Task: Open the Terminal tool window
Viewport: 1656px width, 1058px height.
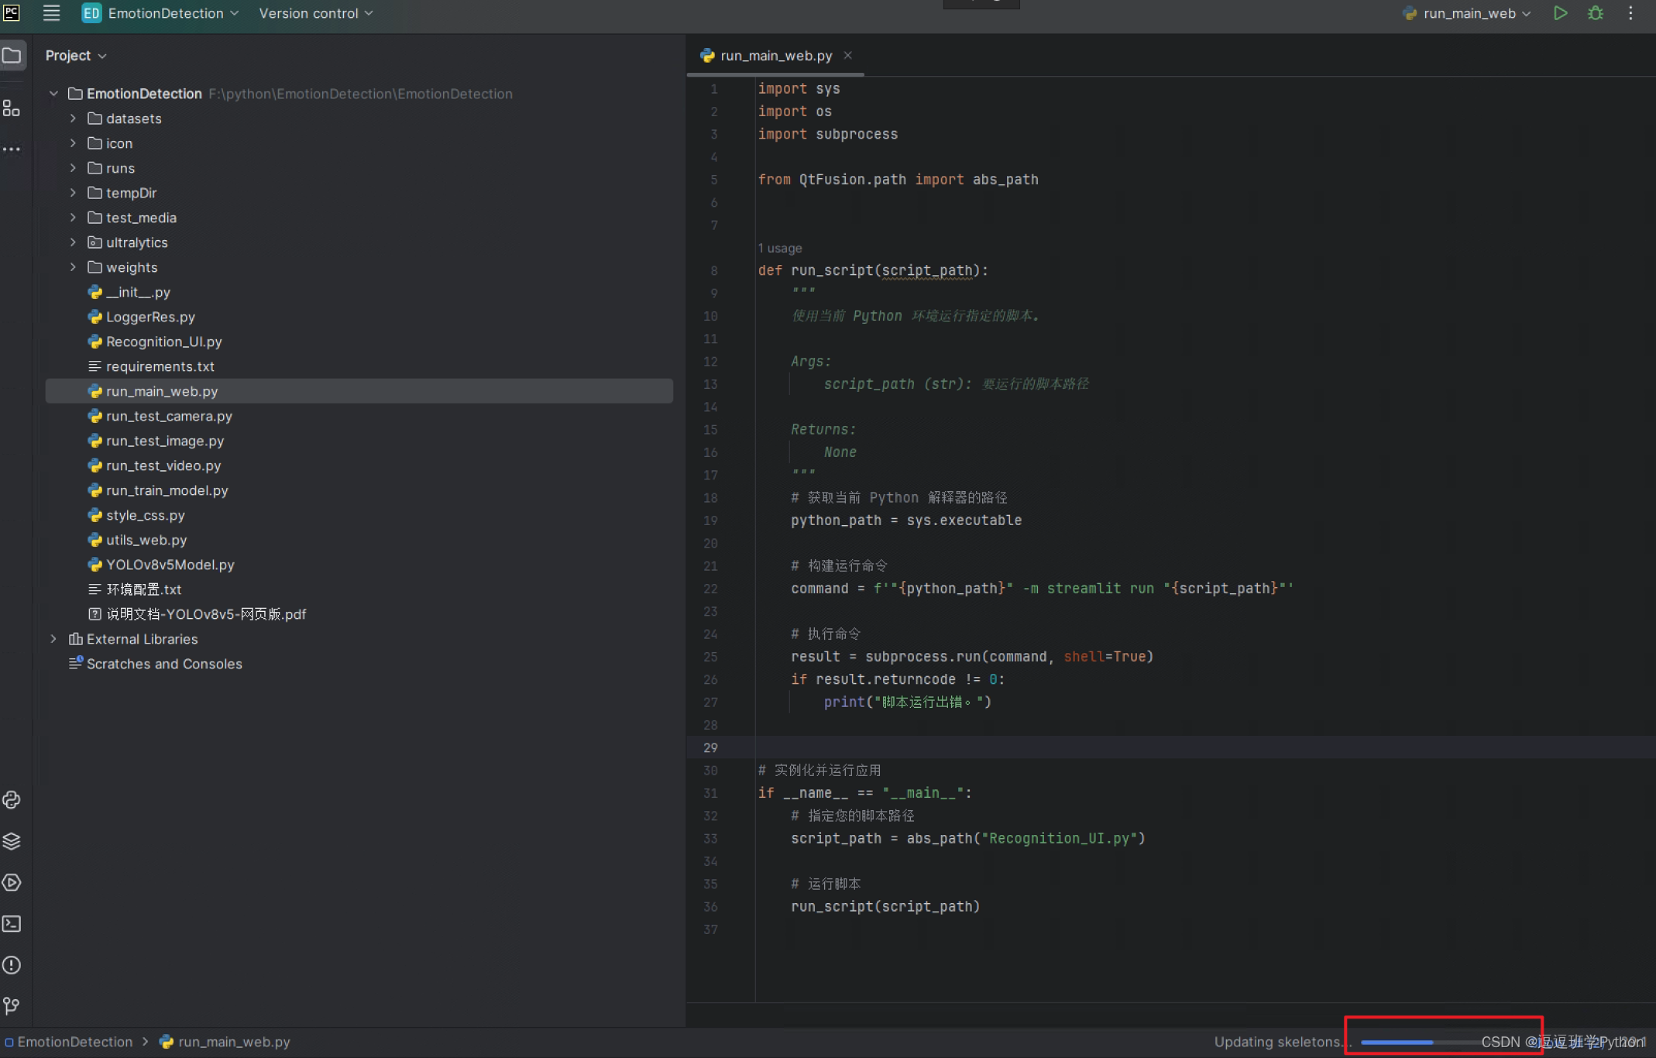Action: (x=12, y=923)
